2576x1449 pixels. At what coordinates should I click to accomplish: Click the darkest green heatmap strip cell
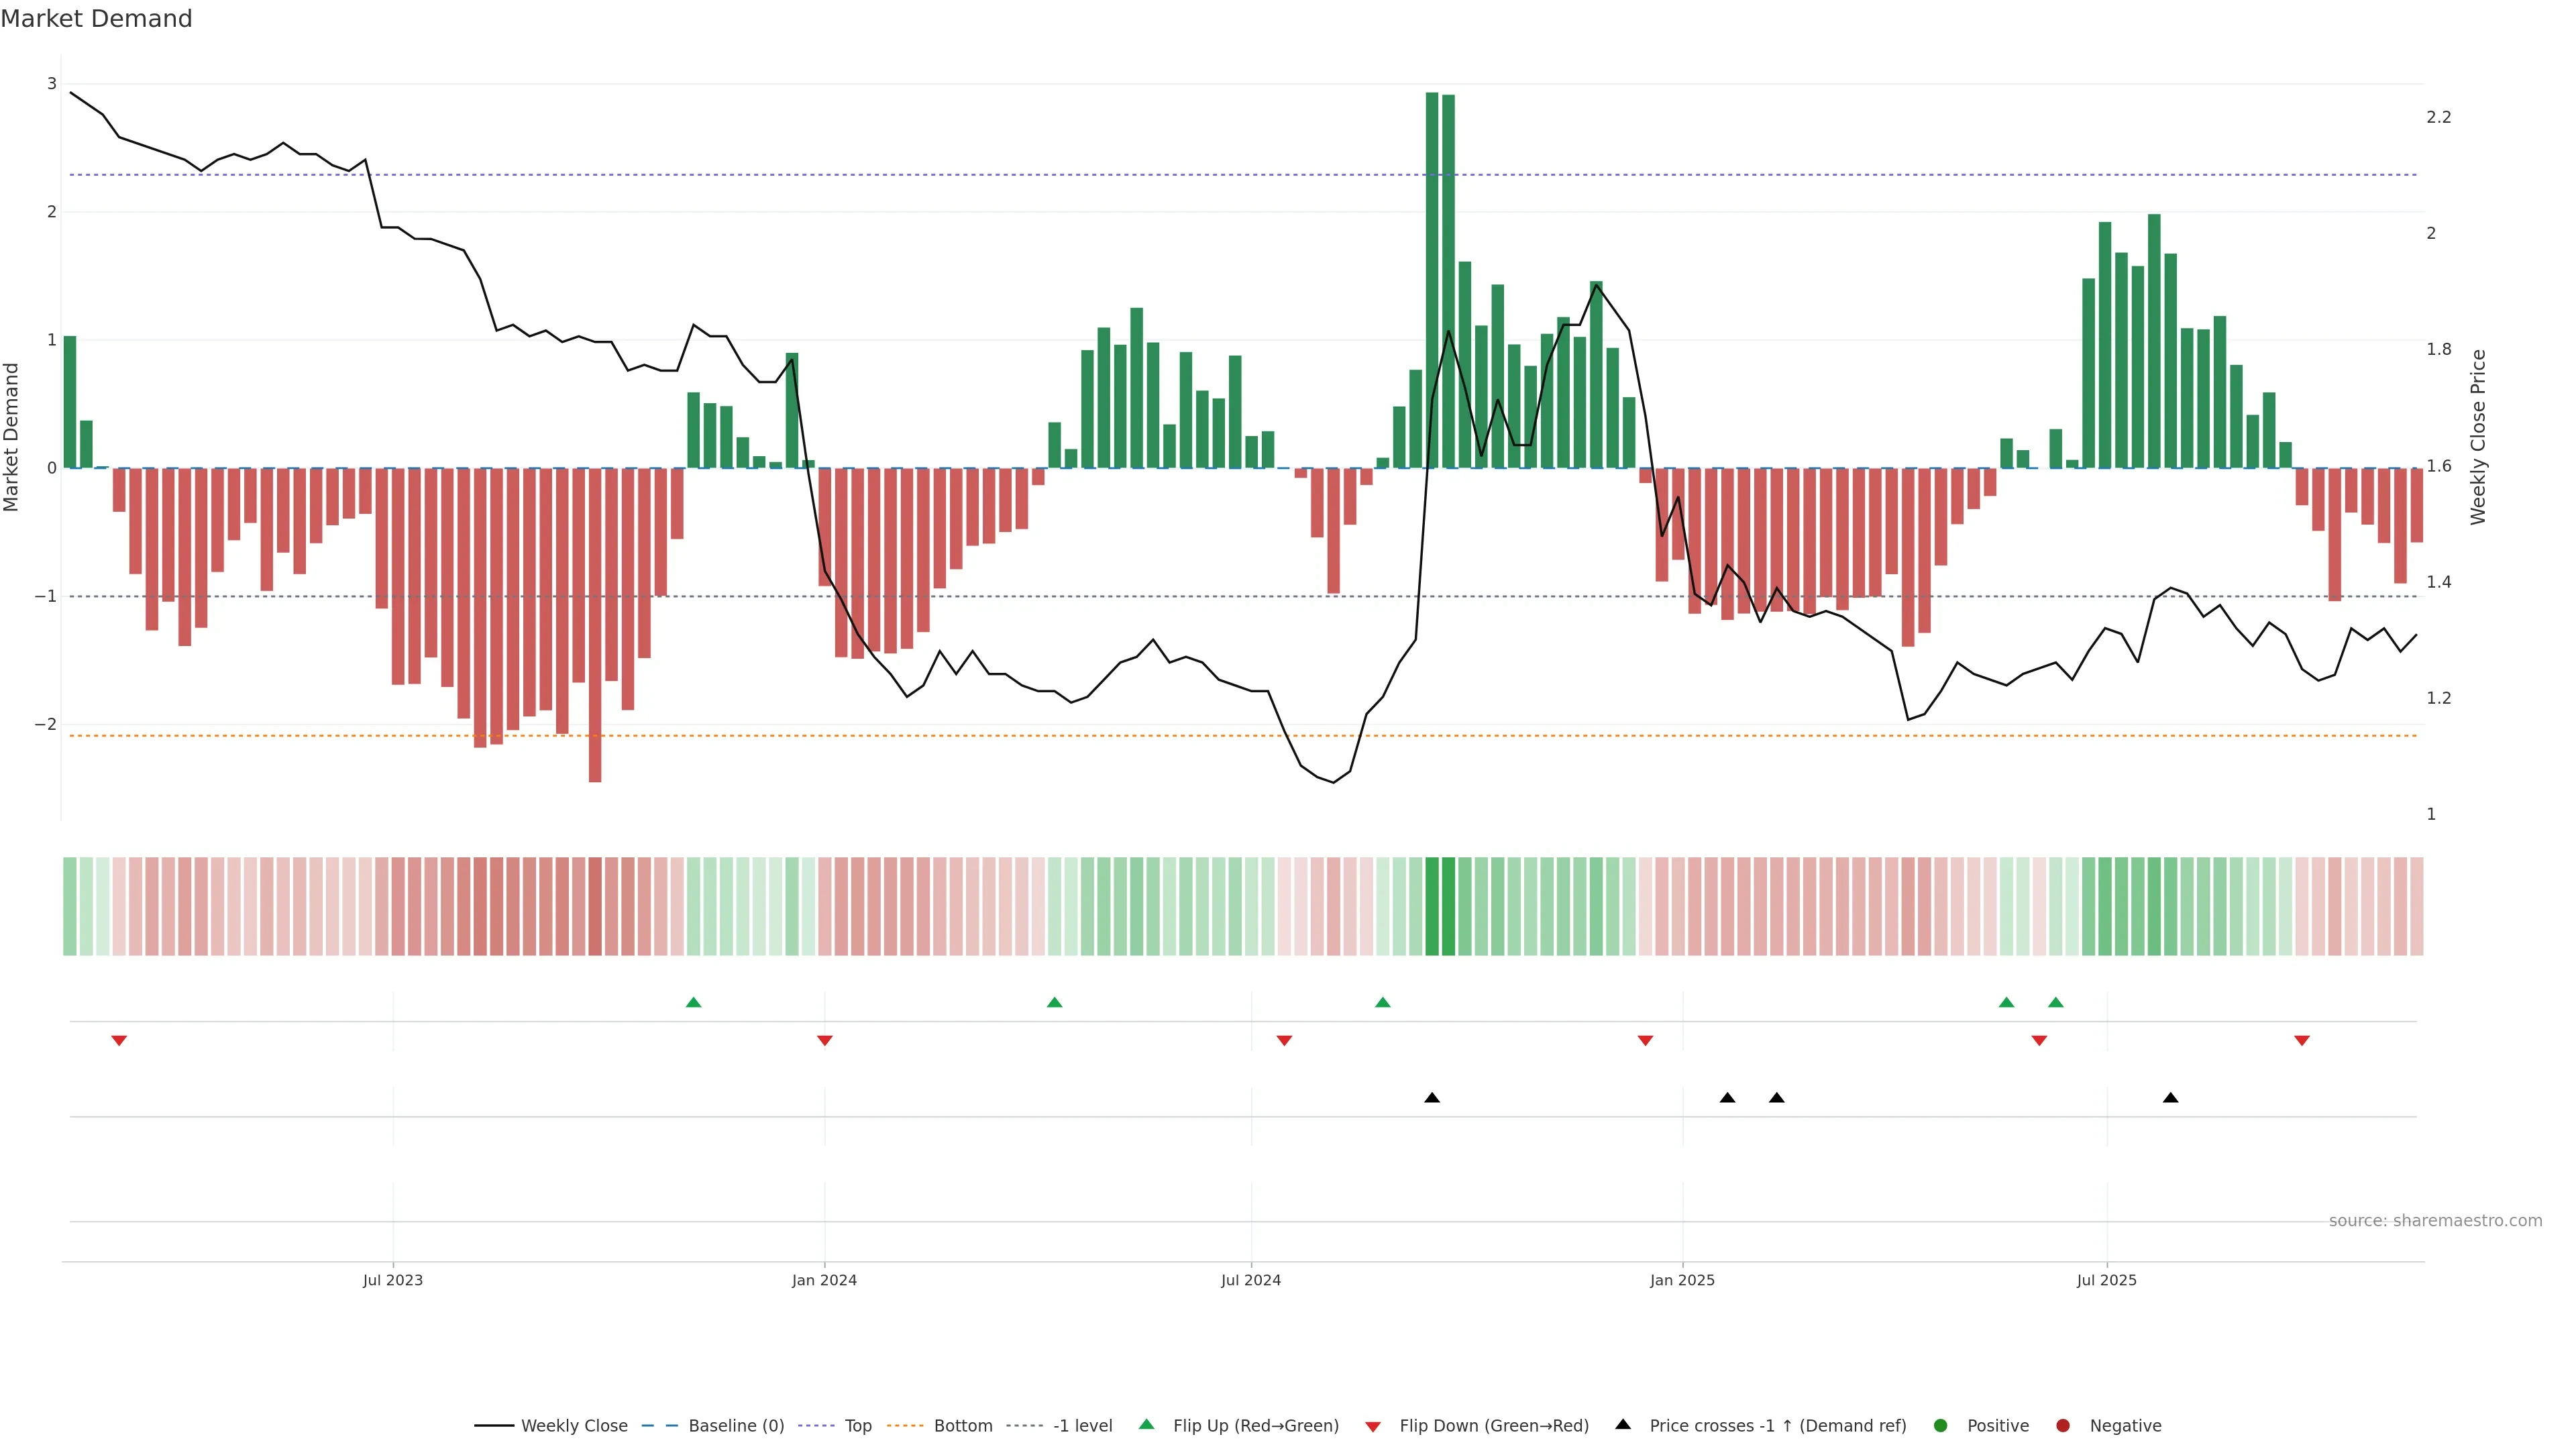[x=1432, y=906]
